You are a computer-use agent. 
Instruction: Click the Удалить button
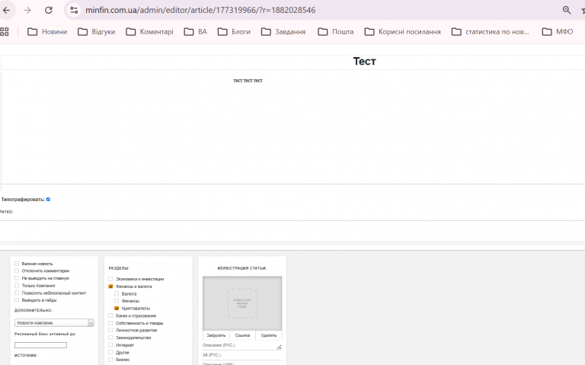269,335
